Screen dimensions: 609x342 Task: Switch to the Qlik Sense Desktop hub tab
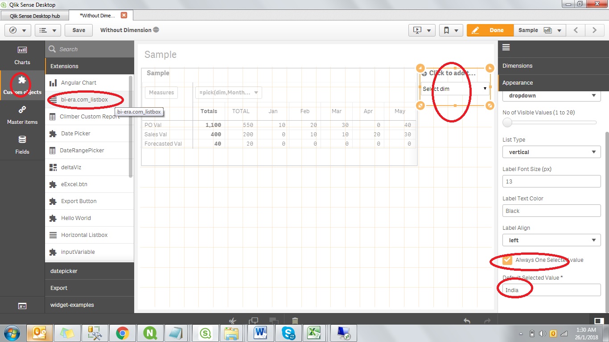coord(35,16)
